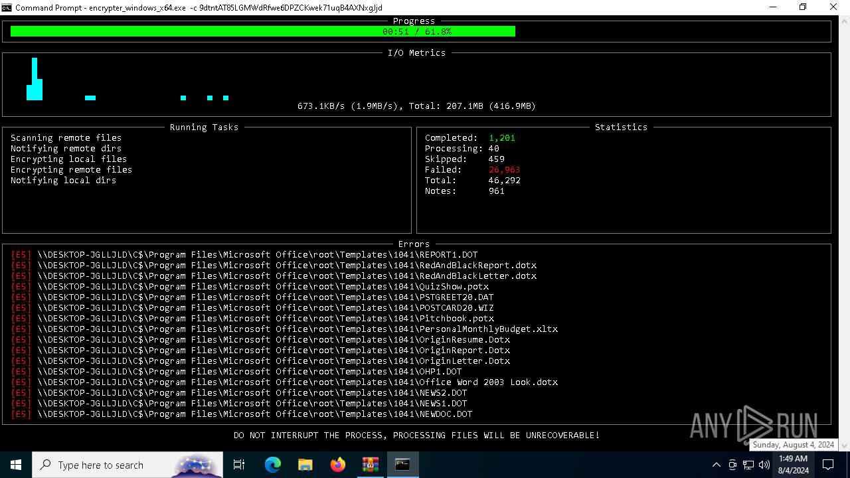Click the Statistics section header
This screenshot has width=850, height=478.
tap(622, 127)
